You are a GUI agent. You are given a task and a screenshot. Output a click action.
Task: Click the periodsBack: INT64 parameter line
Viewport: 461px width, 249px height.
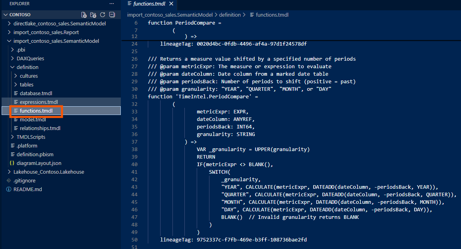[x=225, y=127]
